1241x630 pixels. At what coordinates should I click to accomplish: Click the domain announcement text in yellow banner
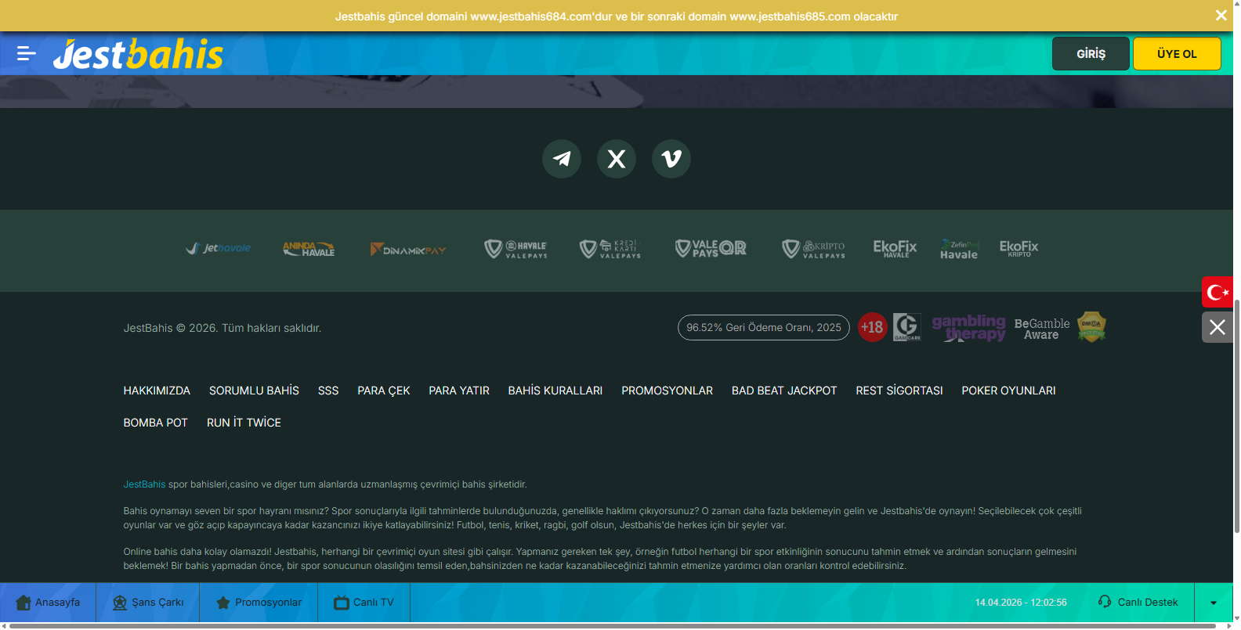tap(617, 16)
